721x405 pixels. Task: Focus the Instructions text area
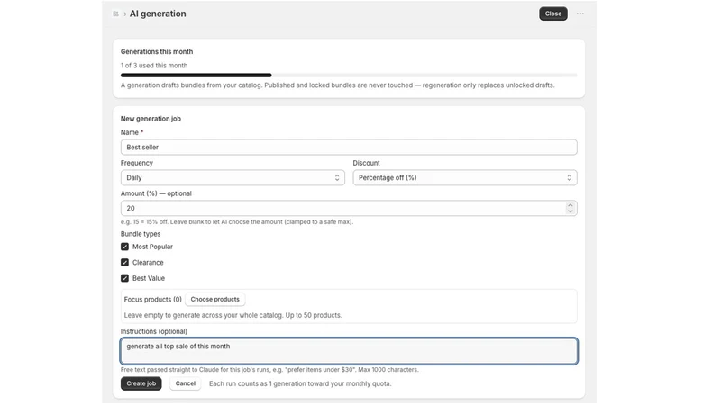[349, 351]
